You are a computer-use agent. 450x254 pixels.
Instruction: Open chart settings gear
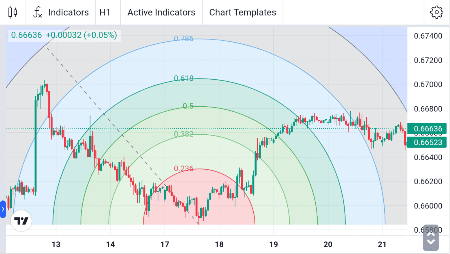pyautogui.click(x=437, y=12)
